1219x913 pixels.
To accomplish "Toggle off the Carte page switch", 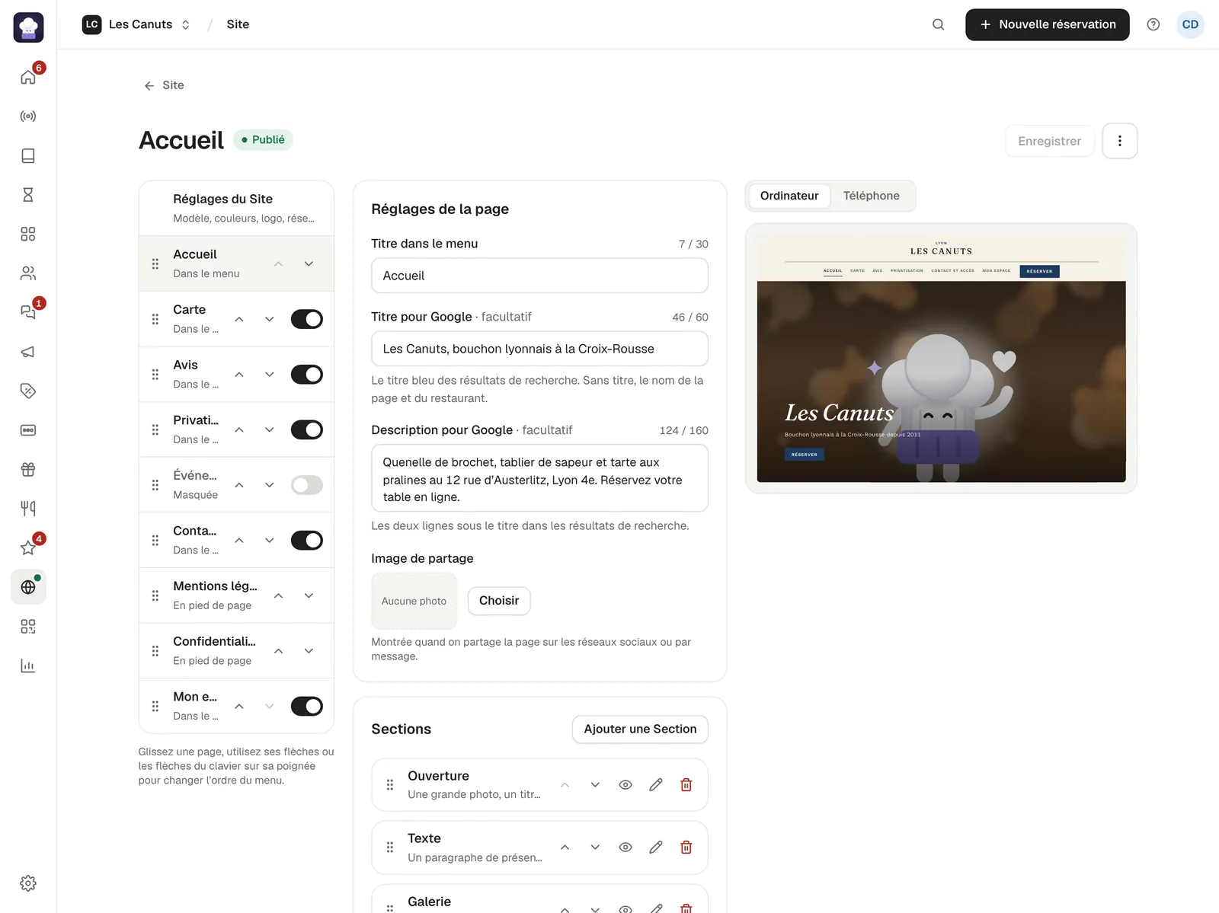I will coord(307,319).
